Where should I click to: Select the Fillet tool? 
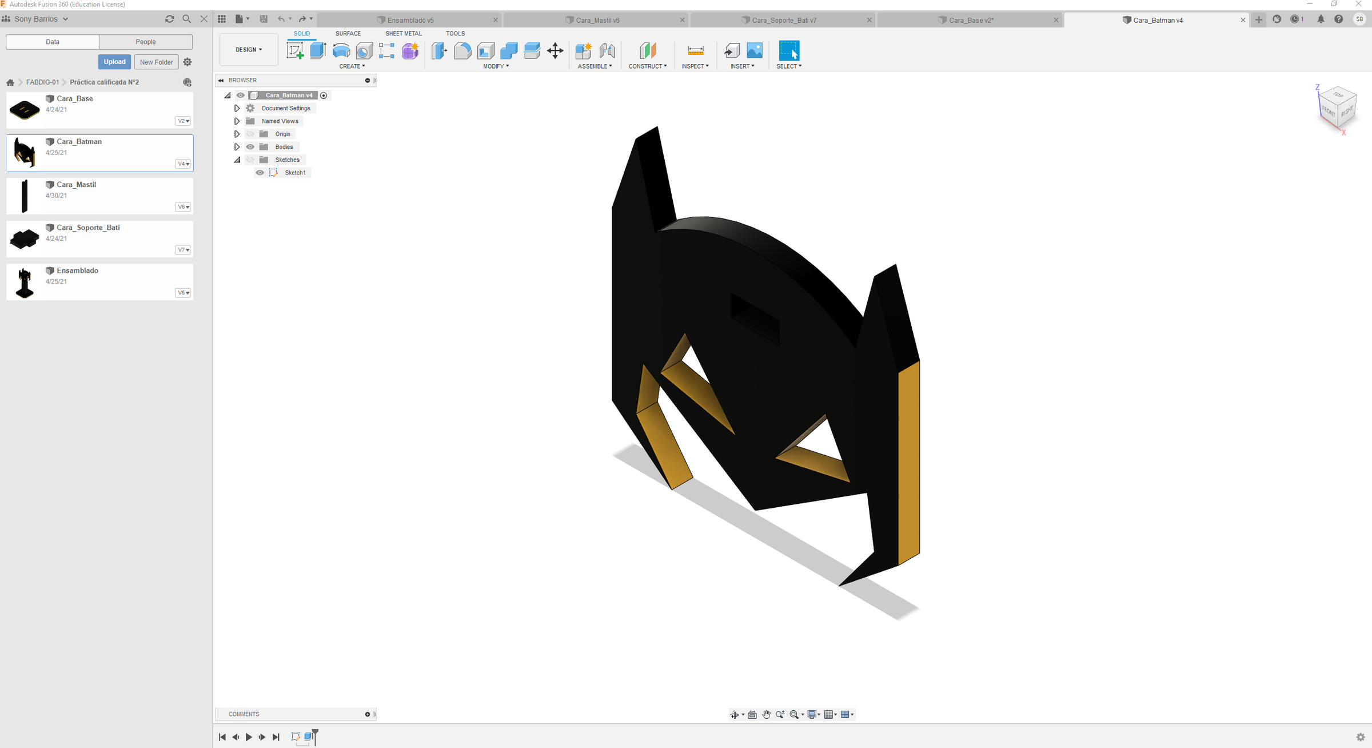click(462, 51)
